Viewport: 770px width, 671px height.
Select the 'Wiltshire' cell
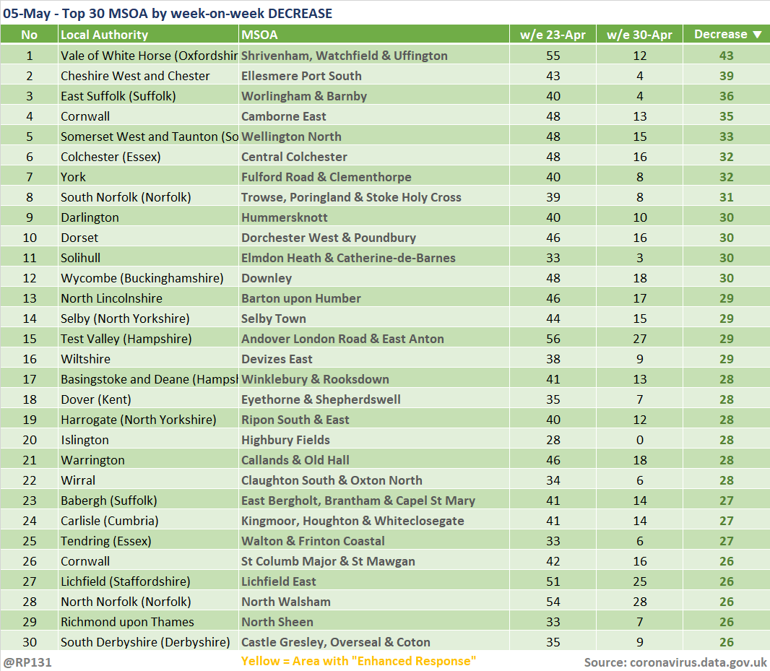(x=148, y=358)
